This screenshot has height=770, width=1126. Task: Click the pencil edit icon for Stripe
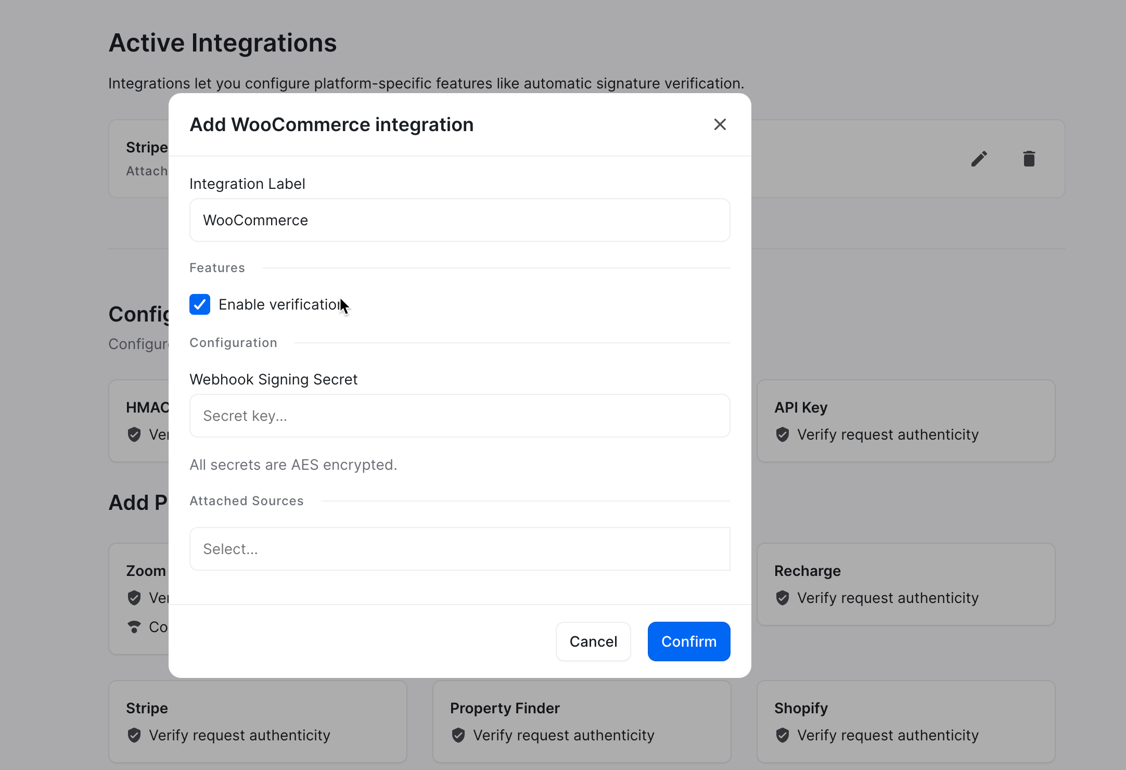(x=979, y=159)
